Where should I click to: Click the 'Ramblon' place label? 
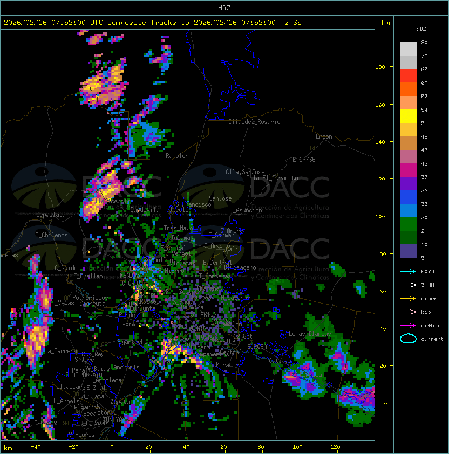coord(177,156)
